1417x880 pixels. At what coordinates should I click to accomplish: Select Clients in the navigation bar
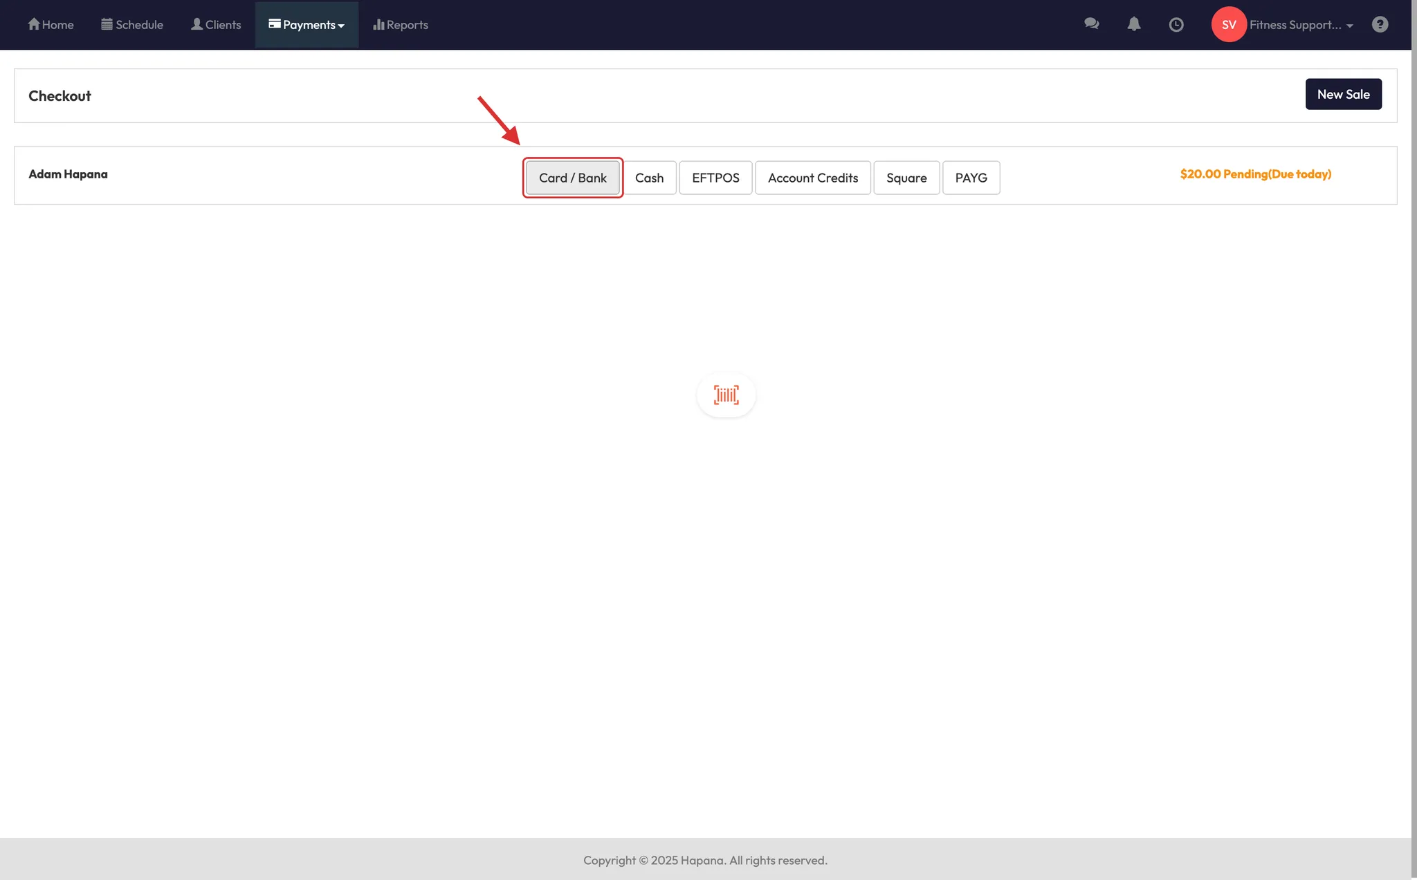click(x=216, y=24)
